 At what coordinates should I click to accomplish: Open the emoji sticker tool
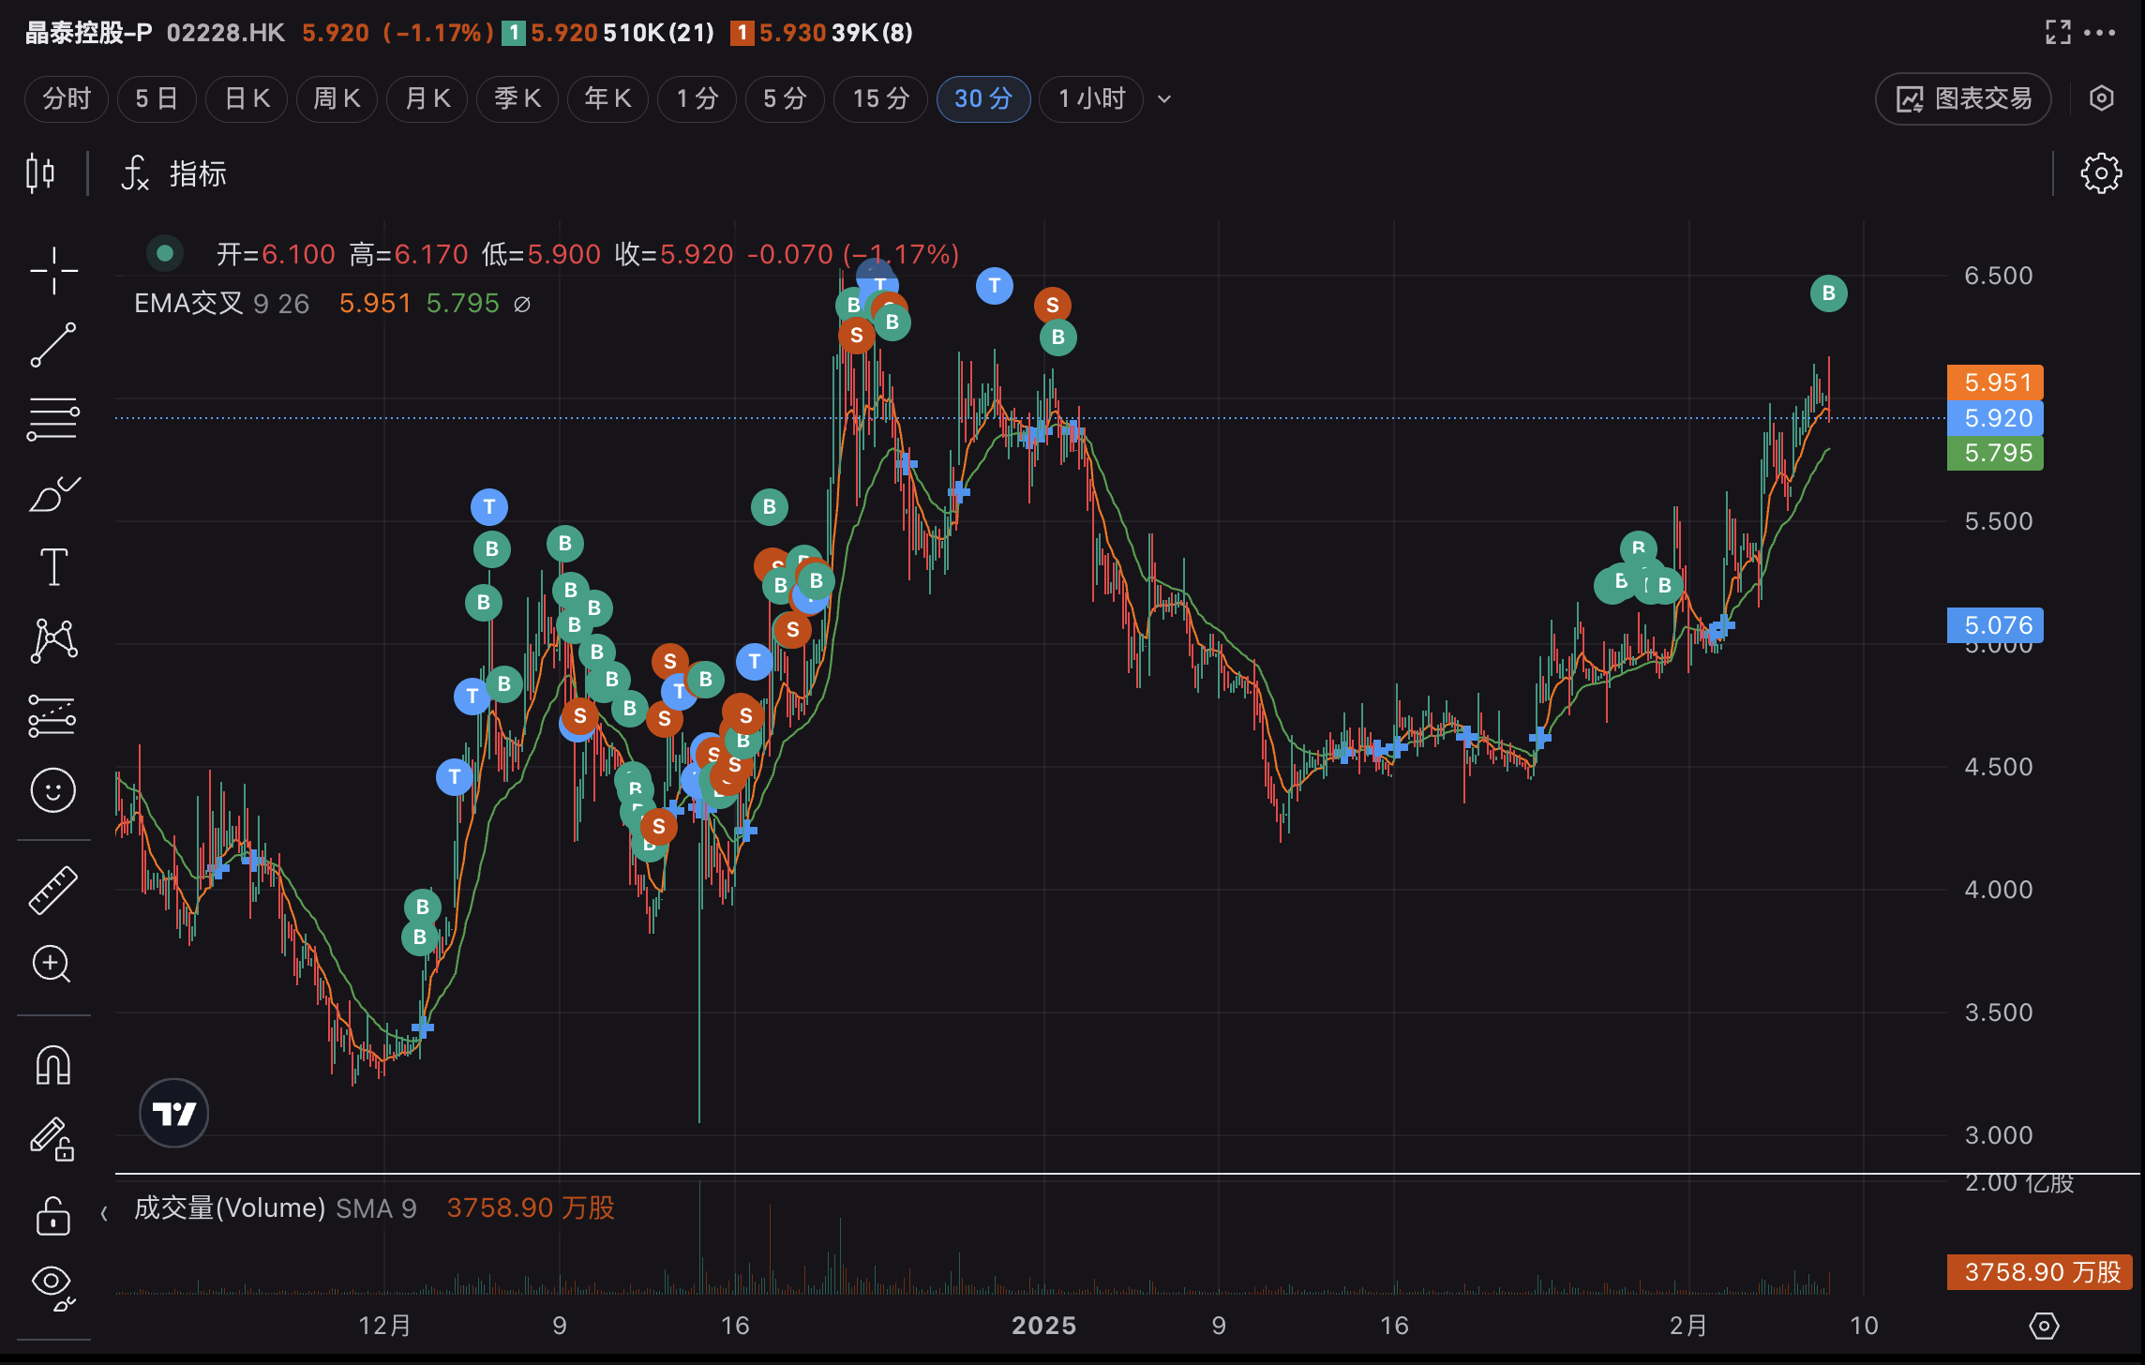[x=53, y=790]
